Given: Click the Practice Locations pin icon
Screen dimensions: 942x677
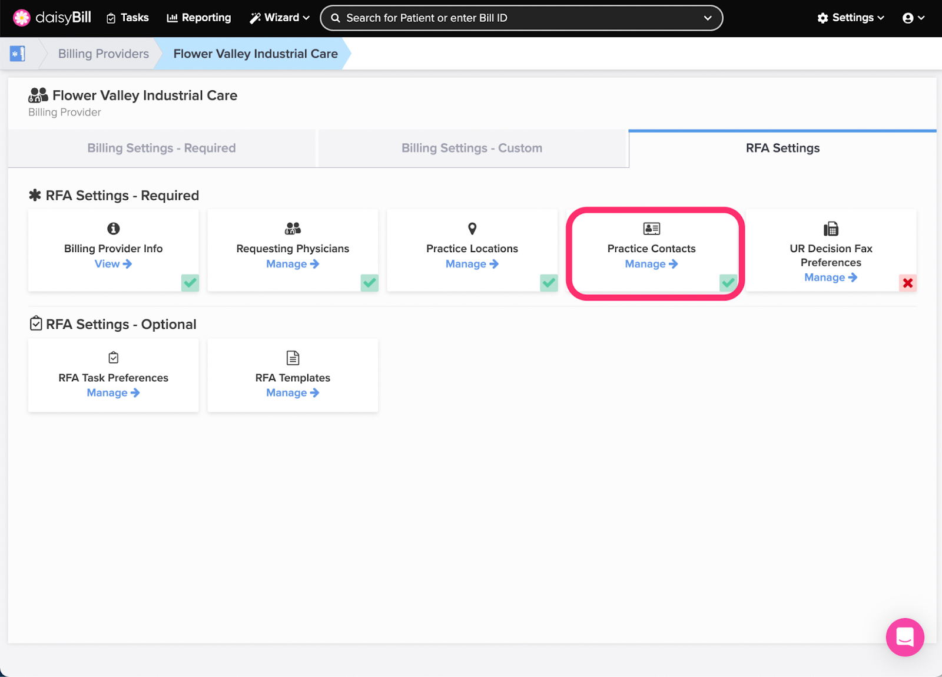Looking at the screenshot, I should click(472, 229).
